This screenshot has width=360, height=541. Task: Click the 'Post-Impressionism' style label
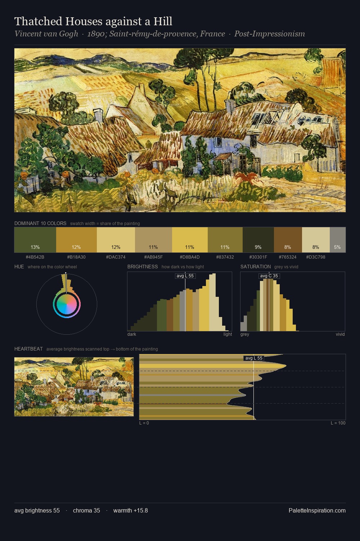270,34
